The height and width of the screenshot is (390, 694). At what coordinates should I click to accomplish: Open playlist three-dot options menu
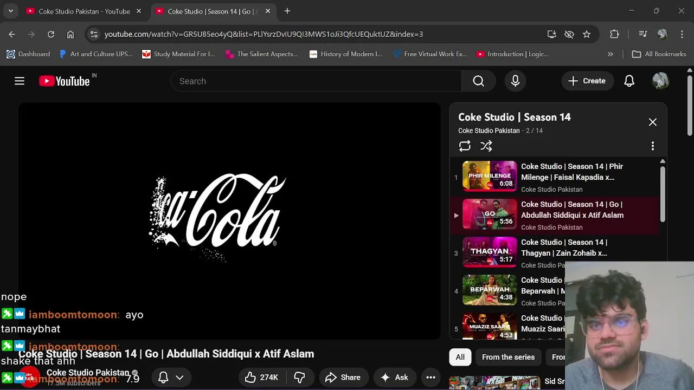coord(653,146)
